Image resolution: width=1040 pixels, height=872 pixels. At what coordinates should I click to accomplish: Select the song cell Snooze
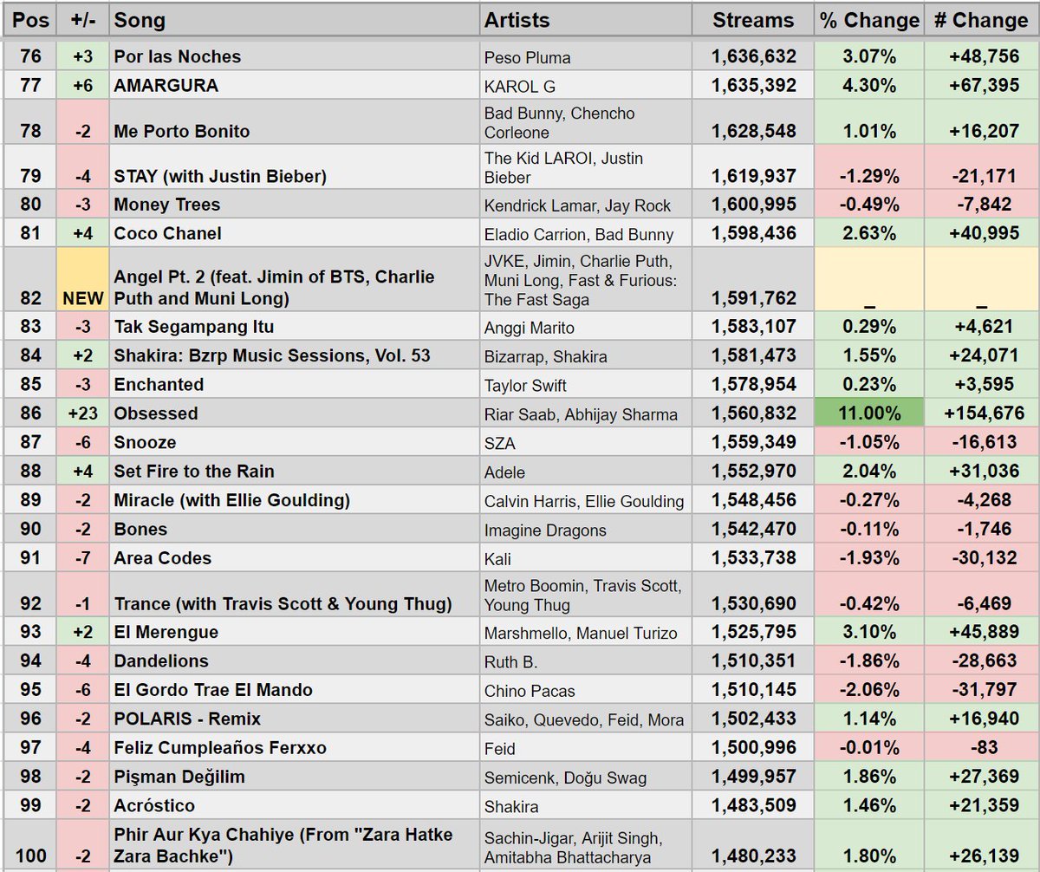click(x=295, y=442)
